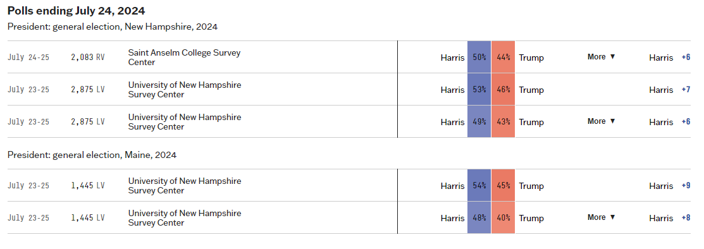Click the Harris +7 net result
Viewport: 704px width, 249px height.
pyautogui.click(x=669, y=90)
